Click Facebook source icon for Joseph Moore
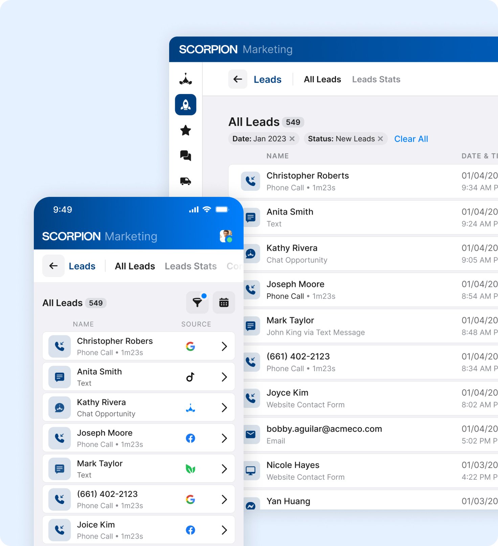Screen dimensions: 498x546 coord(190,438)
